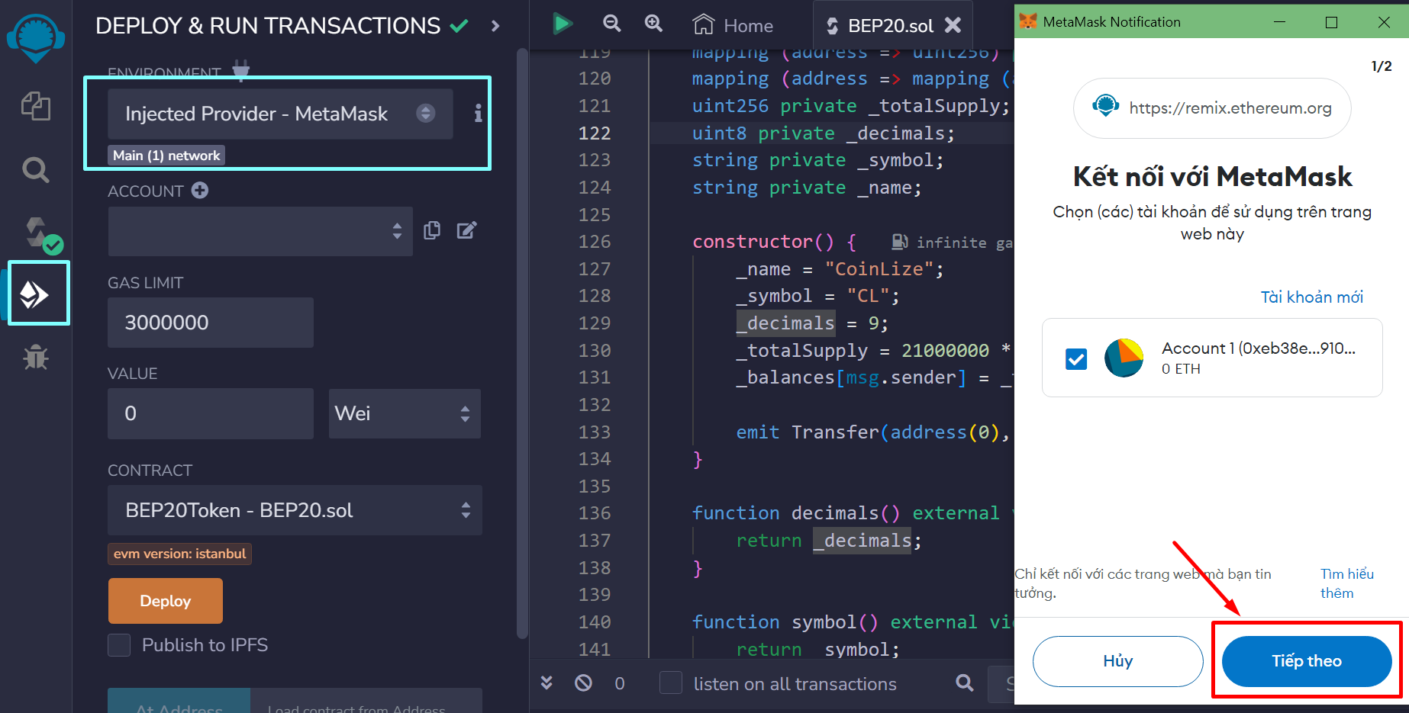
Task: Open Deploy & run transactions sidebar icon
Action: click(x=35, y=294)
